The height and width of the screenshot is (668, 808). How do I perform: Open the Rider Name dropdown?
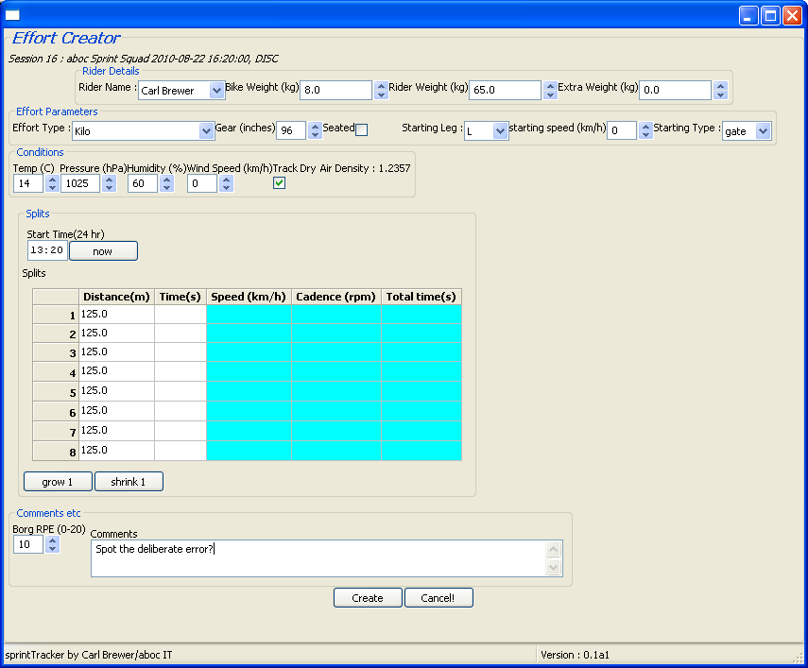(x=216, y=90)
